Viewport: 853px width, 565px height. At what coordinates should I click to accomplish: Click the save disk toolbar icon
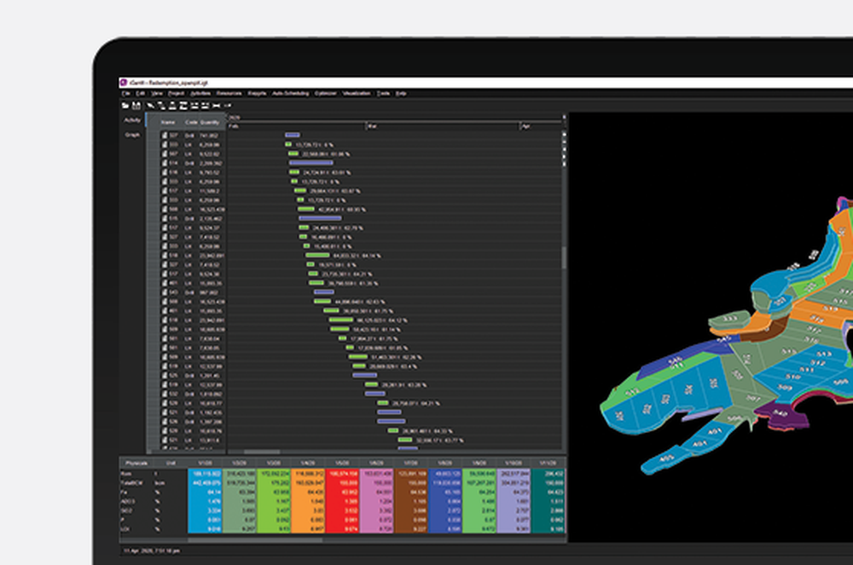pyautogui.click(x=136, y=106)
